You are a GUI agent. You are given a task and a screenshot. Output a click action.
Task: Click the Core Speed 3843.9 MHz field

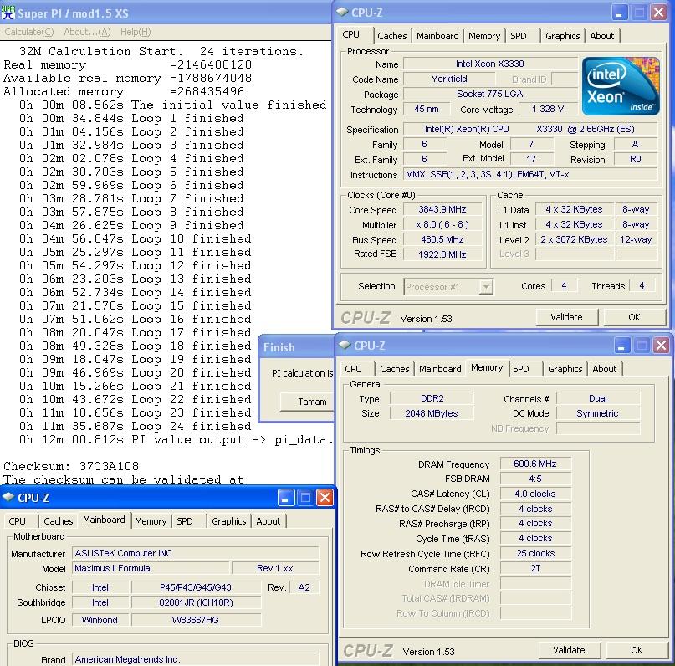click(x=442, y=210)
